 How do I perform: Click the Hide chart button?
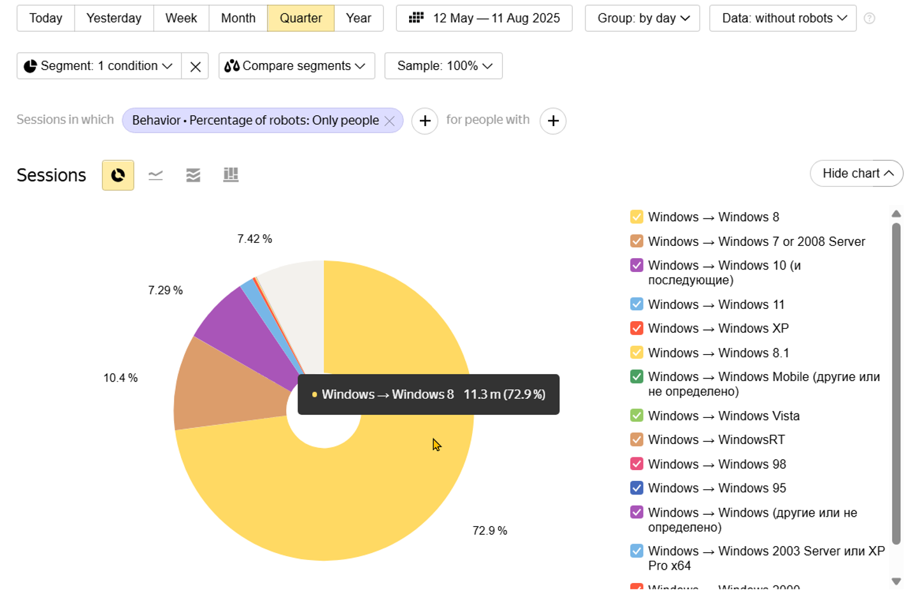pos(856,173)
